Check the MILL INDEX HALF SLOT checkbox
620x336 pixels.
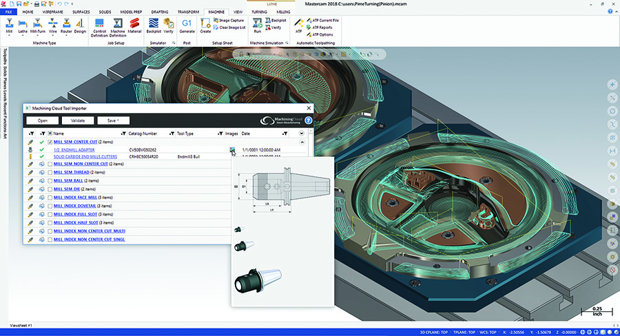pyautogui.click(x=50, y=222)
